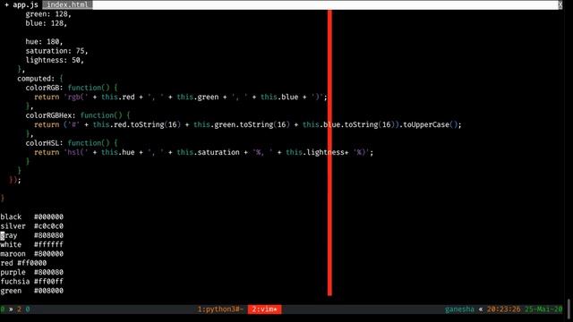Click the line 'green: 128,'
This screenshot has width=573, height=322.
point(48,14)
